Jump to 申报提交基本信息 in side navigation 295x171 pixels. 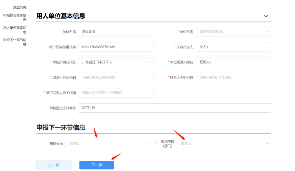pos(15,17)
